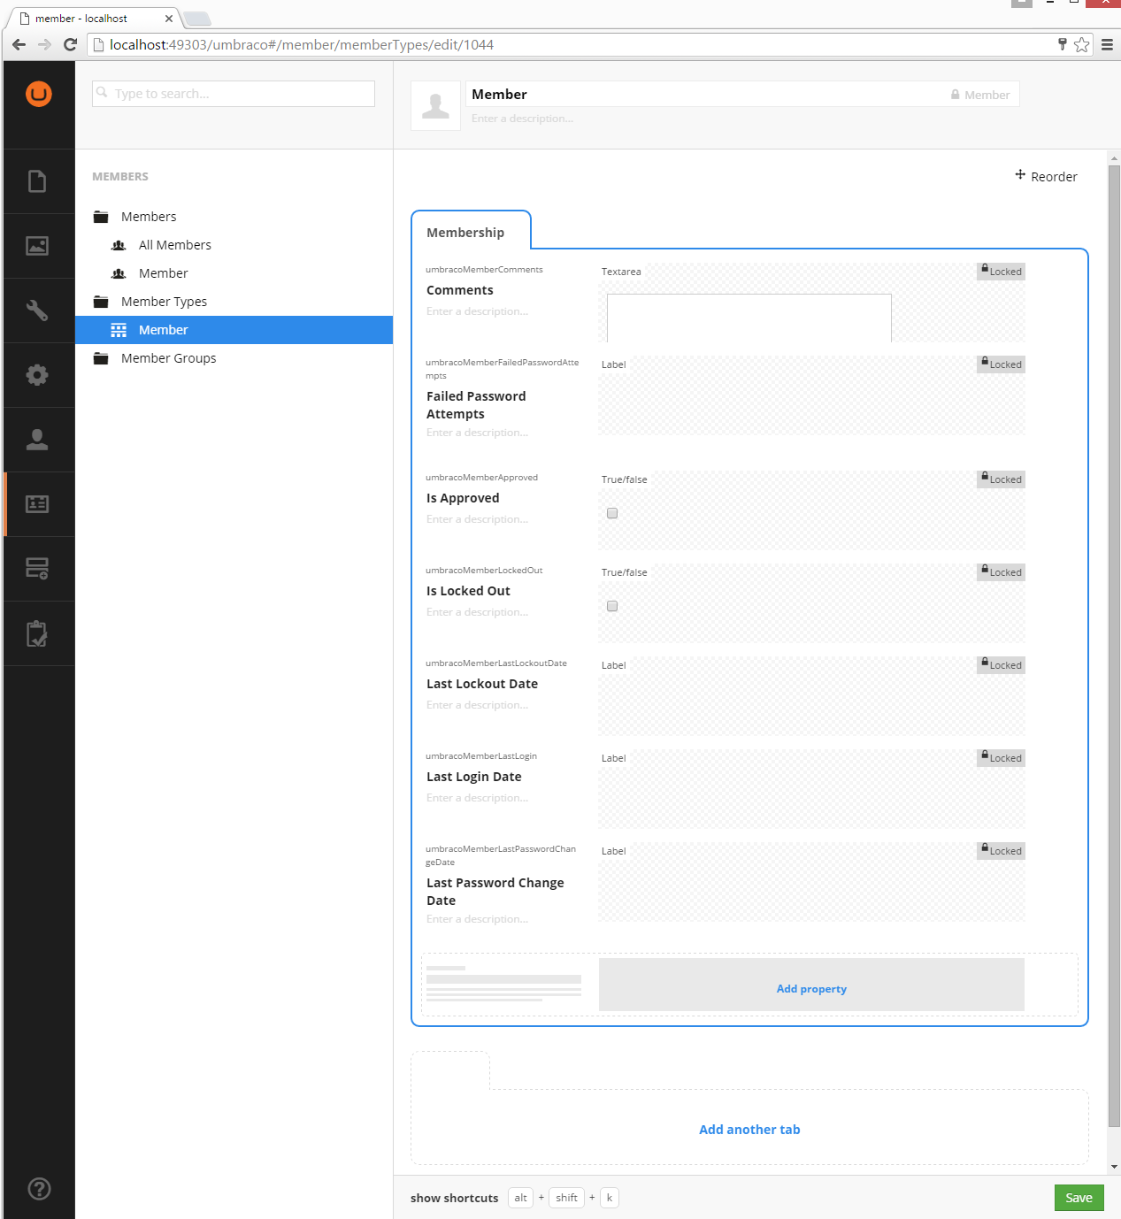Image resolution: width=1121 pixels, height=1219 pixels.
Task: Open the Developer gear section icon
Action: tap(37, 375)
